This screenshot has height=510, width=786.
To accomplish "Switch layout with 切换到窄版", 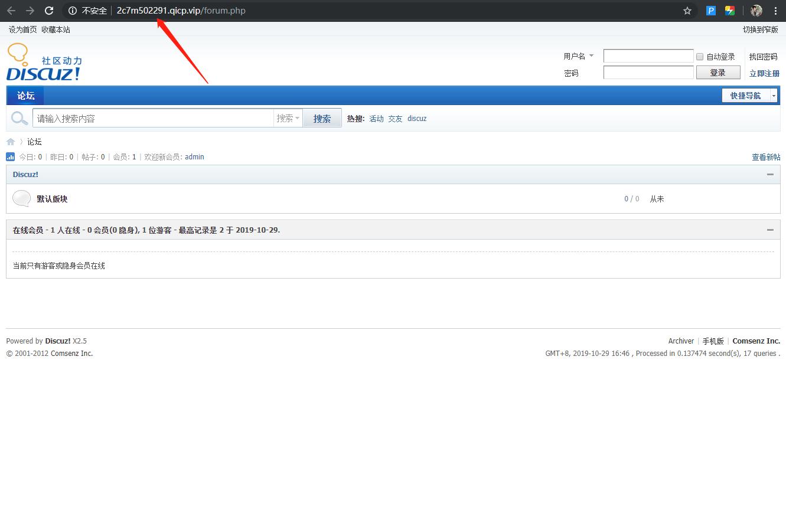I will click(x=761, y=30).
